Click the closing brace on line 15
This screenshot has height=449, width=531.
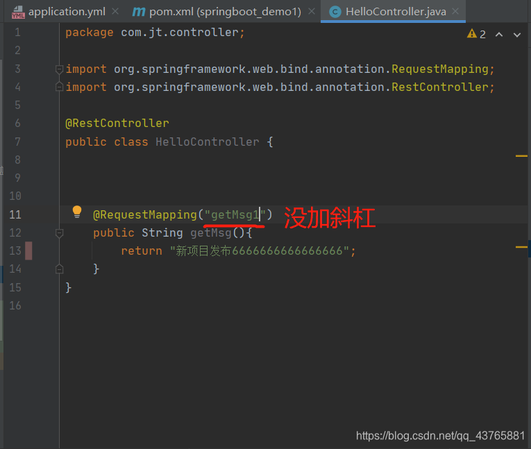click(69, 287)
